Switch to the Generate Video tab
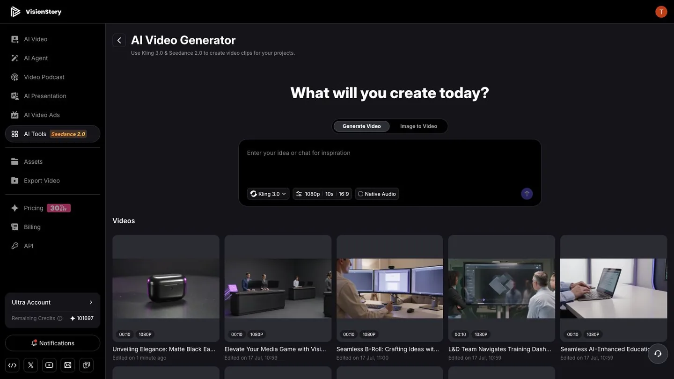Screen dimensions: 674x379 (361, 126)
